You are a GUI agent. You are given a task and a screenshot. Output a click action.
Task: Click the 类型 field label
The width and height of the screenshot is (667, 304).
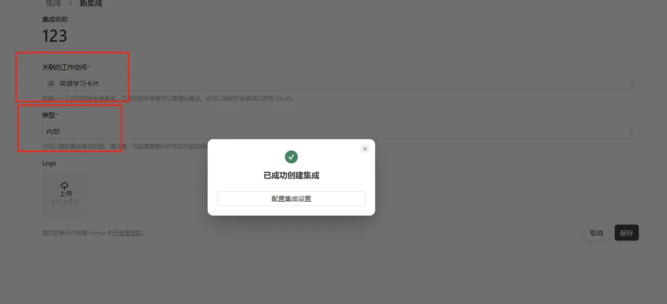[x=49, y=115]
